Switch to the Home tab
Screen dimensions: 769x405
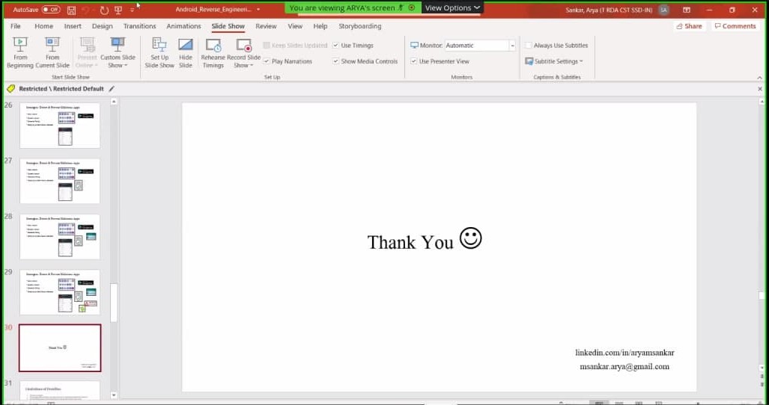[43, 26]
